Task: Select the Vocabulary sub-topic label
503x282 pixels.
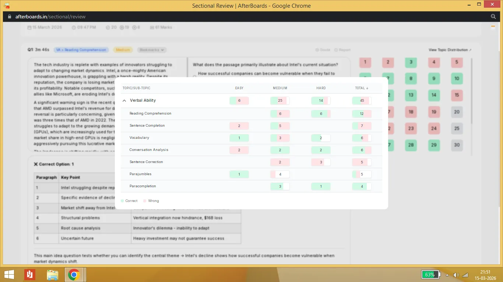Action: (139, 138)
